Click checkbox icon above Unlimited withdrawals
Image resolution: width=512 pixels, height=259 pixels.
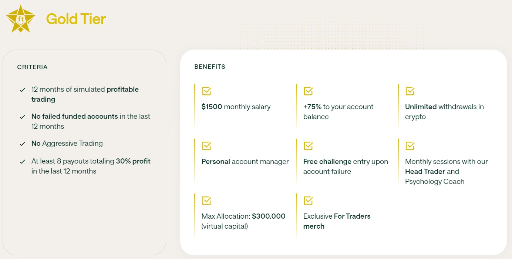coord(410,91)
